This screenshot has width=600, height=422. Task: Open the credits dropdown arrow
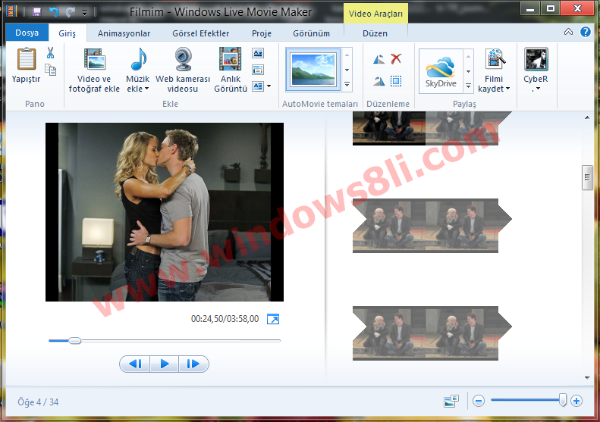tap(269, 86)
